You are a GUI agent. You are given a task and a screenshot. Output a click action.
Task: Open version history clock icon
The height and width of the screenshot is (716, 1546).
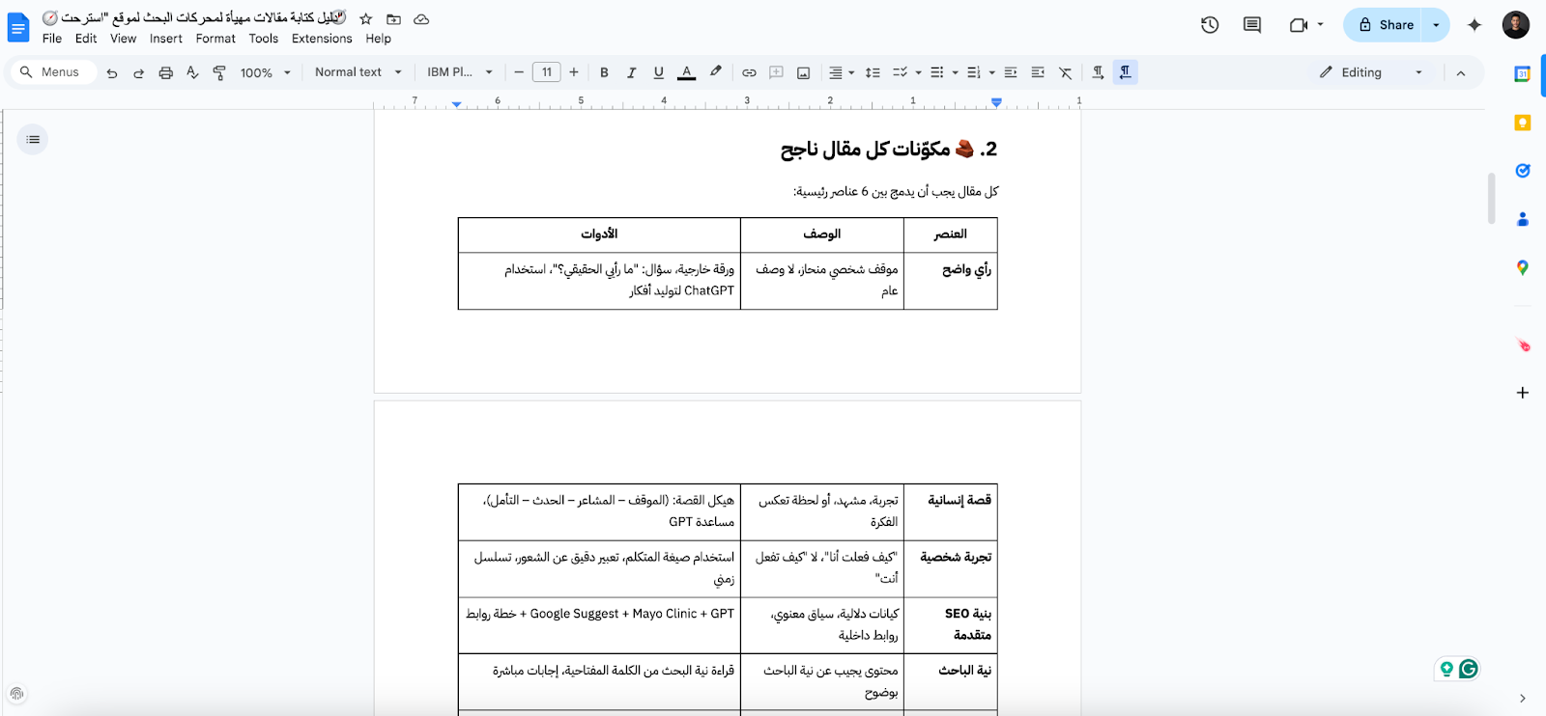pos(1209,25)
